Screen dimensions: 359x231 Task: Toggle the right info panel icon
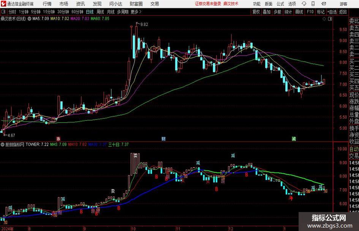[x=330, y=19]
